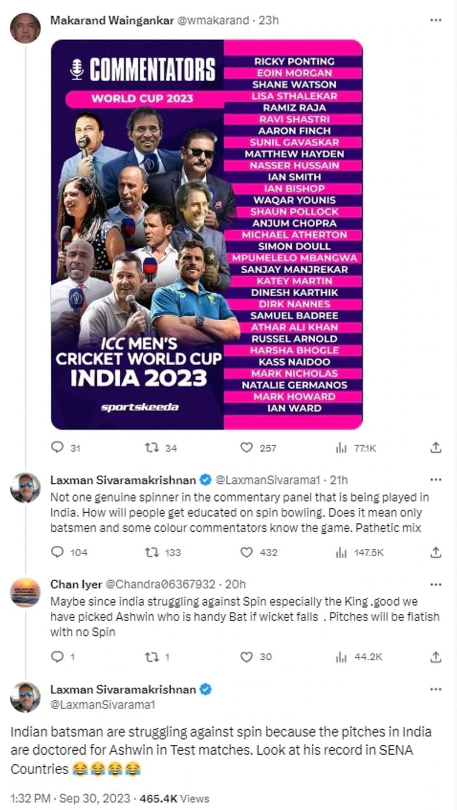Open more options on Chan Iyer's tweet
This screenshot has width=457, height=810.
pos(436,584)
